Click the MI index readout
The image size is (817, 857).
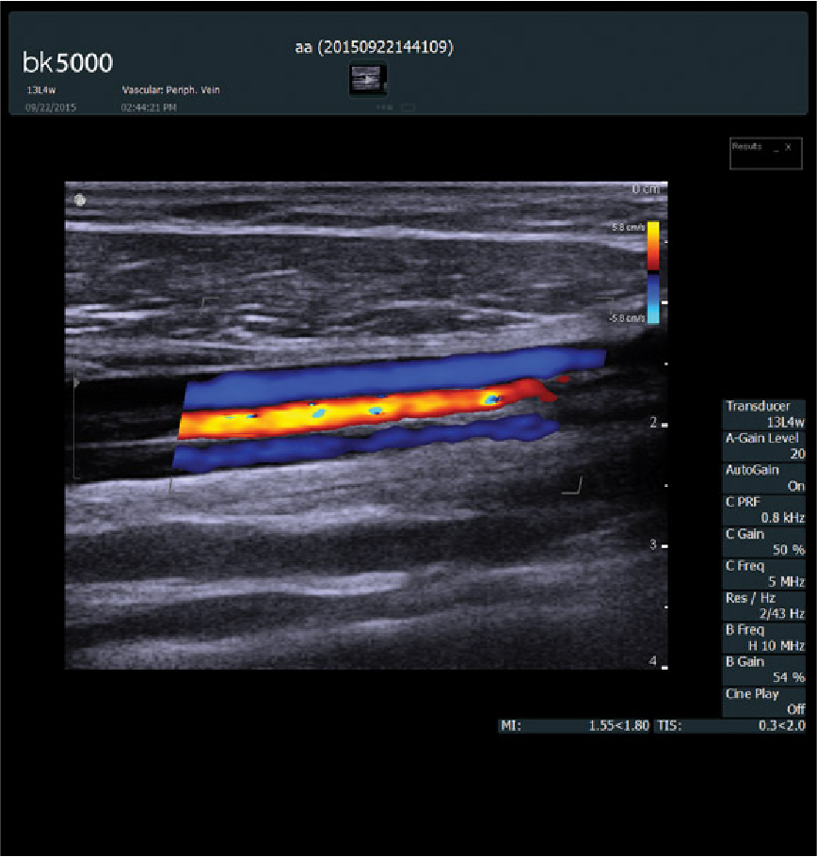coord(574,726)
